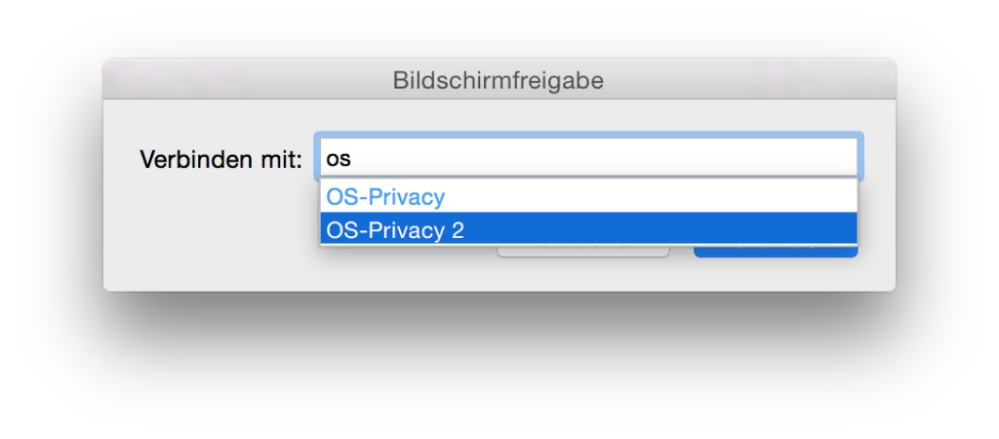The image size is (999, 439).
Task: Click the first autocomplete row under the field
Action: click(x=588, y=197)
